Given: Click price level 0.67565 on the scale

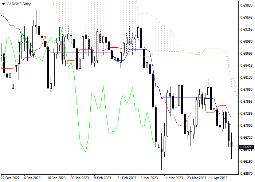Looking at the screenshot, I should 246,102.
